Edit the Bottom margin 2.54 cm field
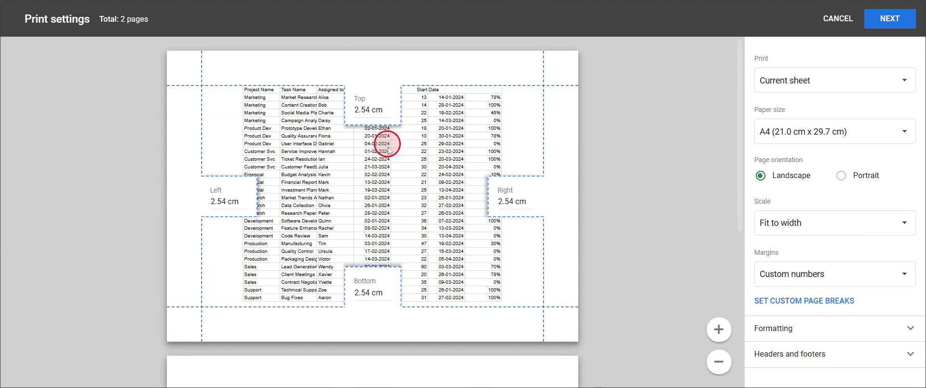 pyautogui.click(x=372, y=293)
